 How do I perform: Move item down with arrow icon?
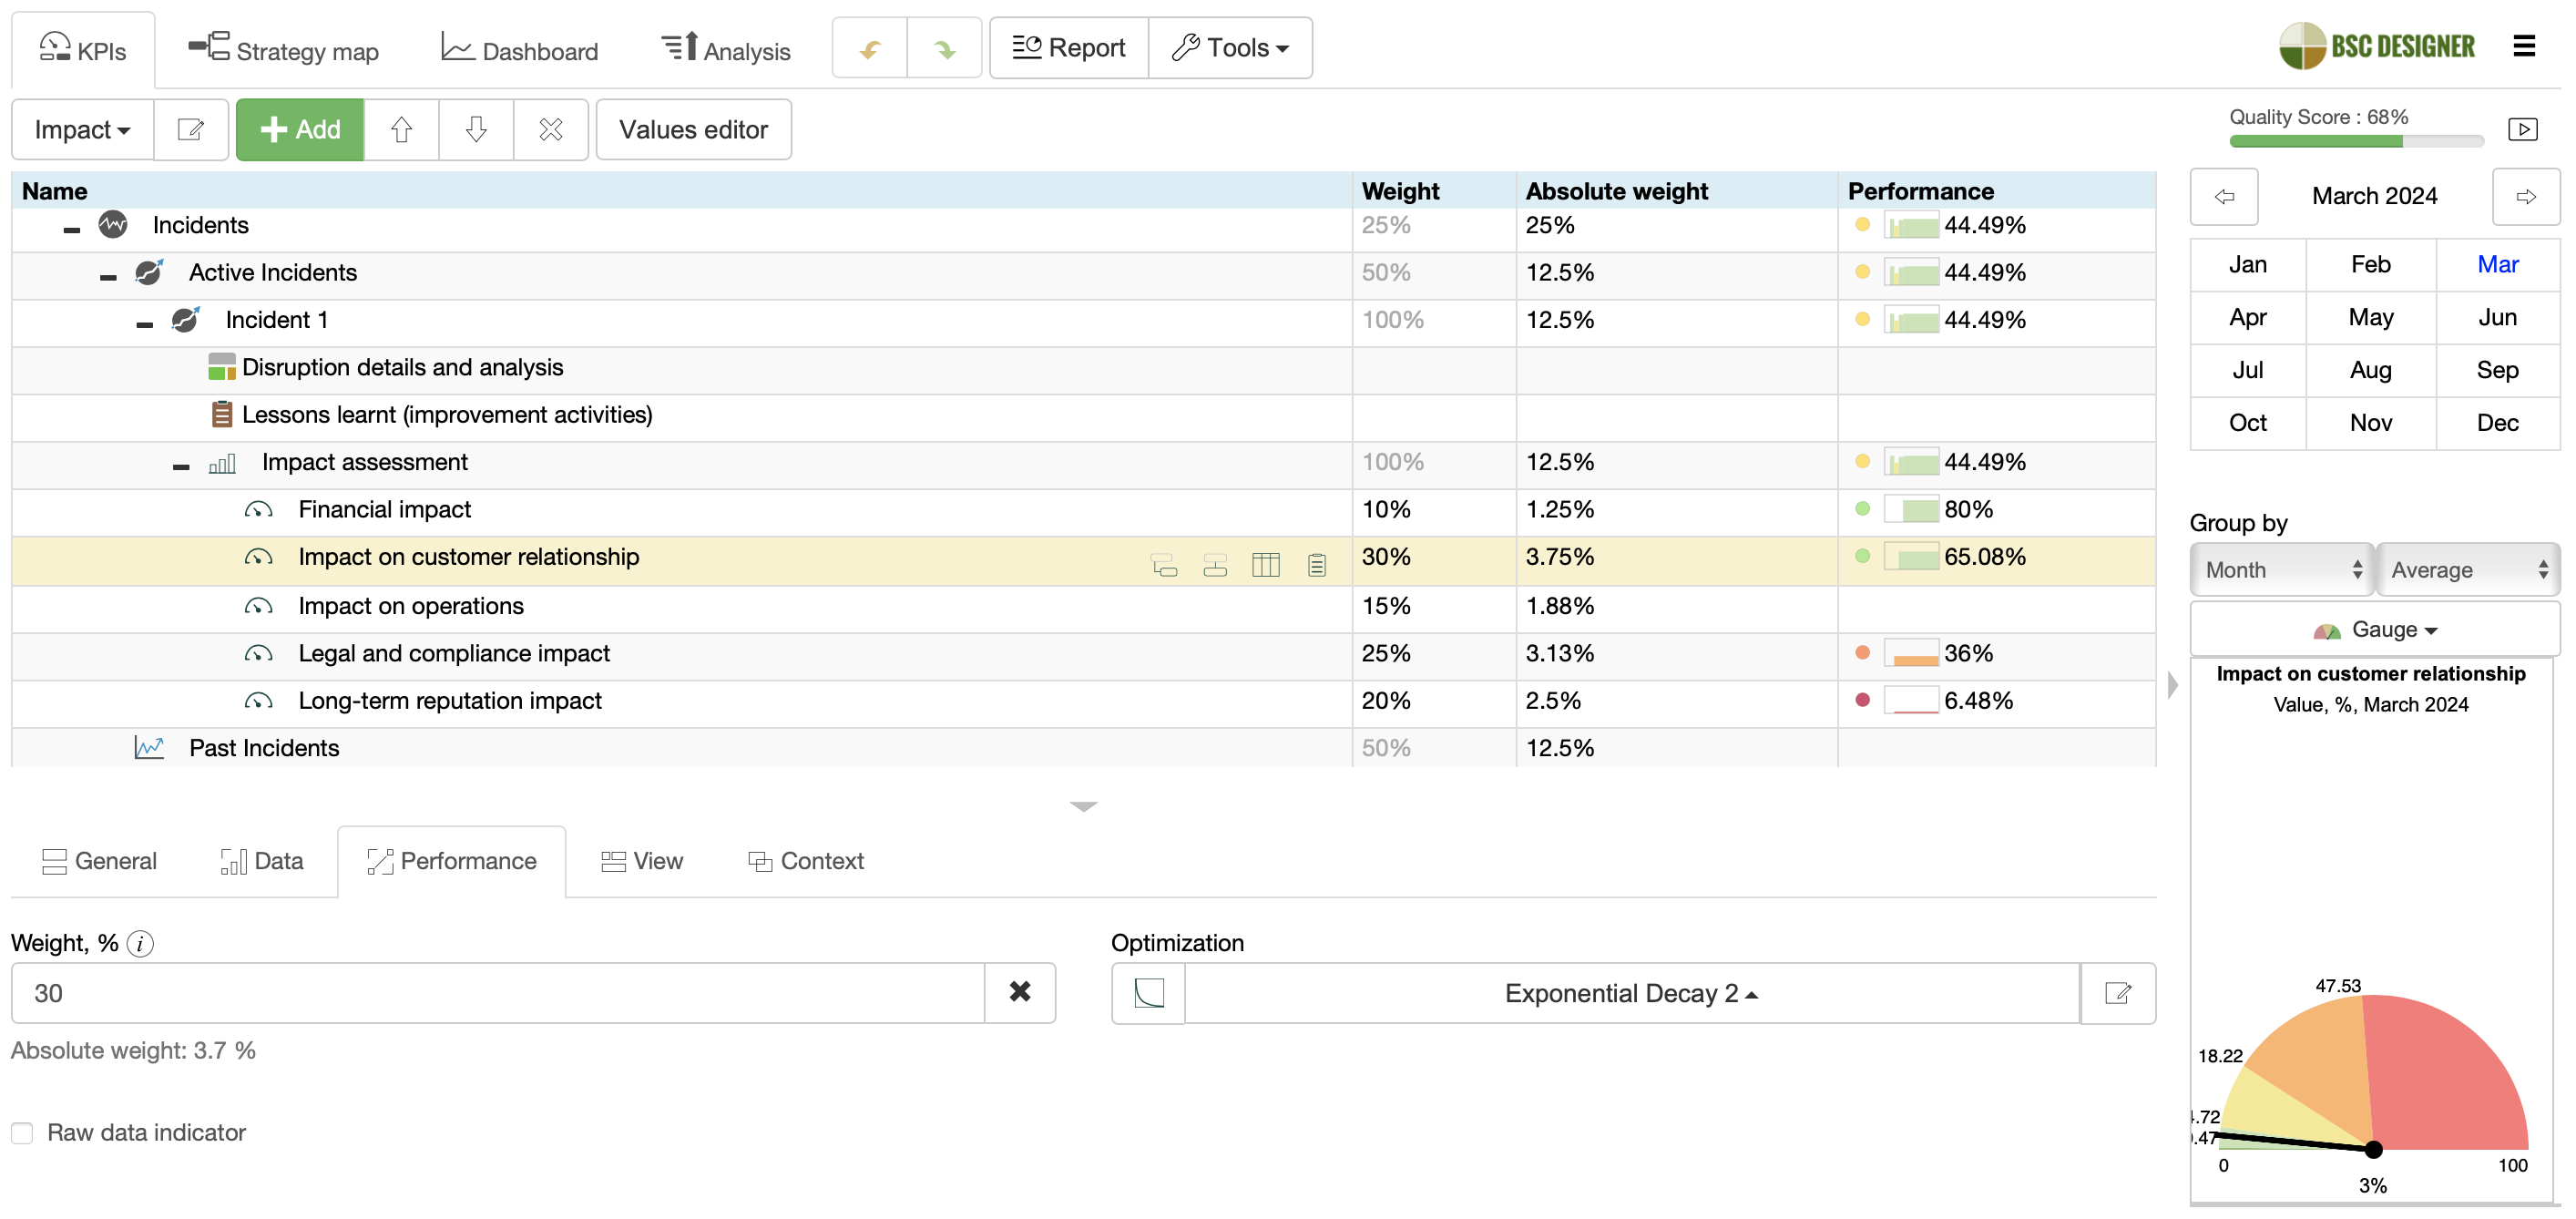pyautogui.click(x=476, y=130)
